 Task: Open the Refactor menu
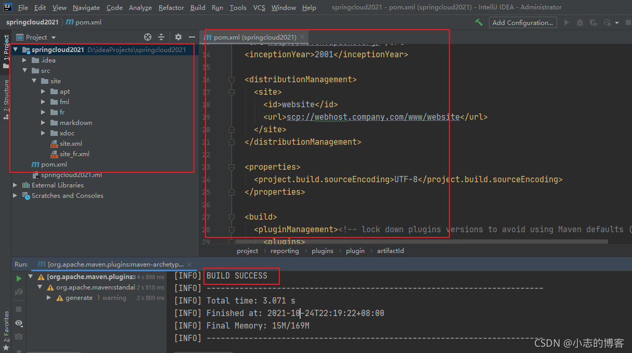click(171, 7)
